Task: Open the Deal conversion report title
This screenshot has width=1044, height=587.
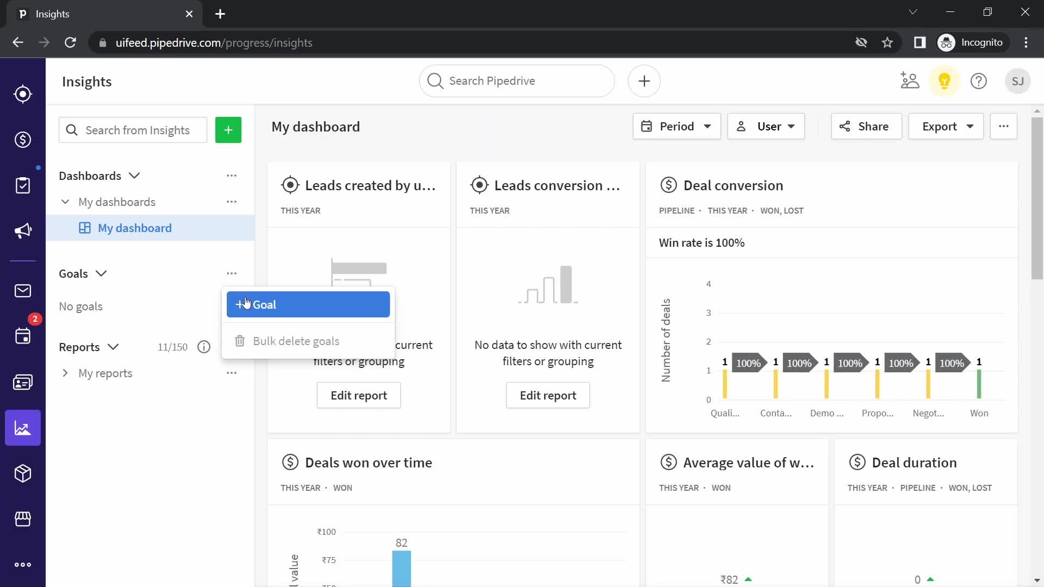Action: 733,185
